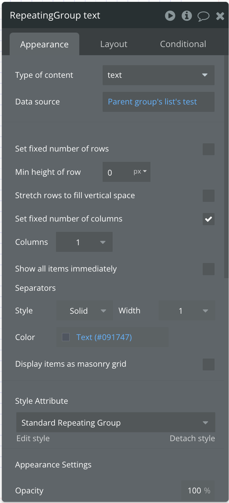
Task: Select the Appearance tab
Action: pyautogui.click(x=44, y=44)
